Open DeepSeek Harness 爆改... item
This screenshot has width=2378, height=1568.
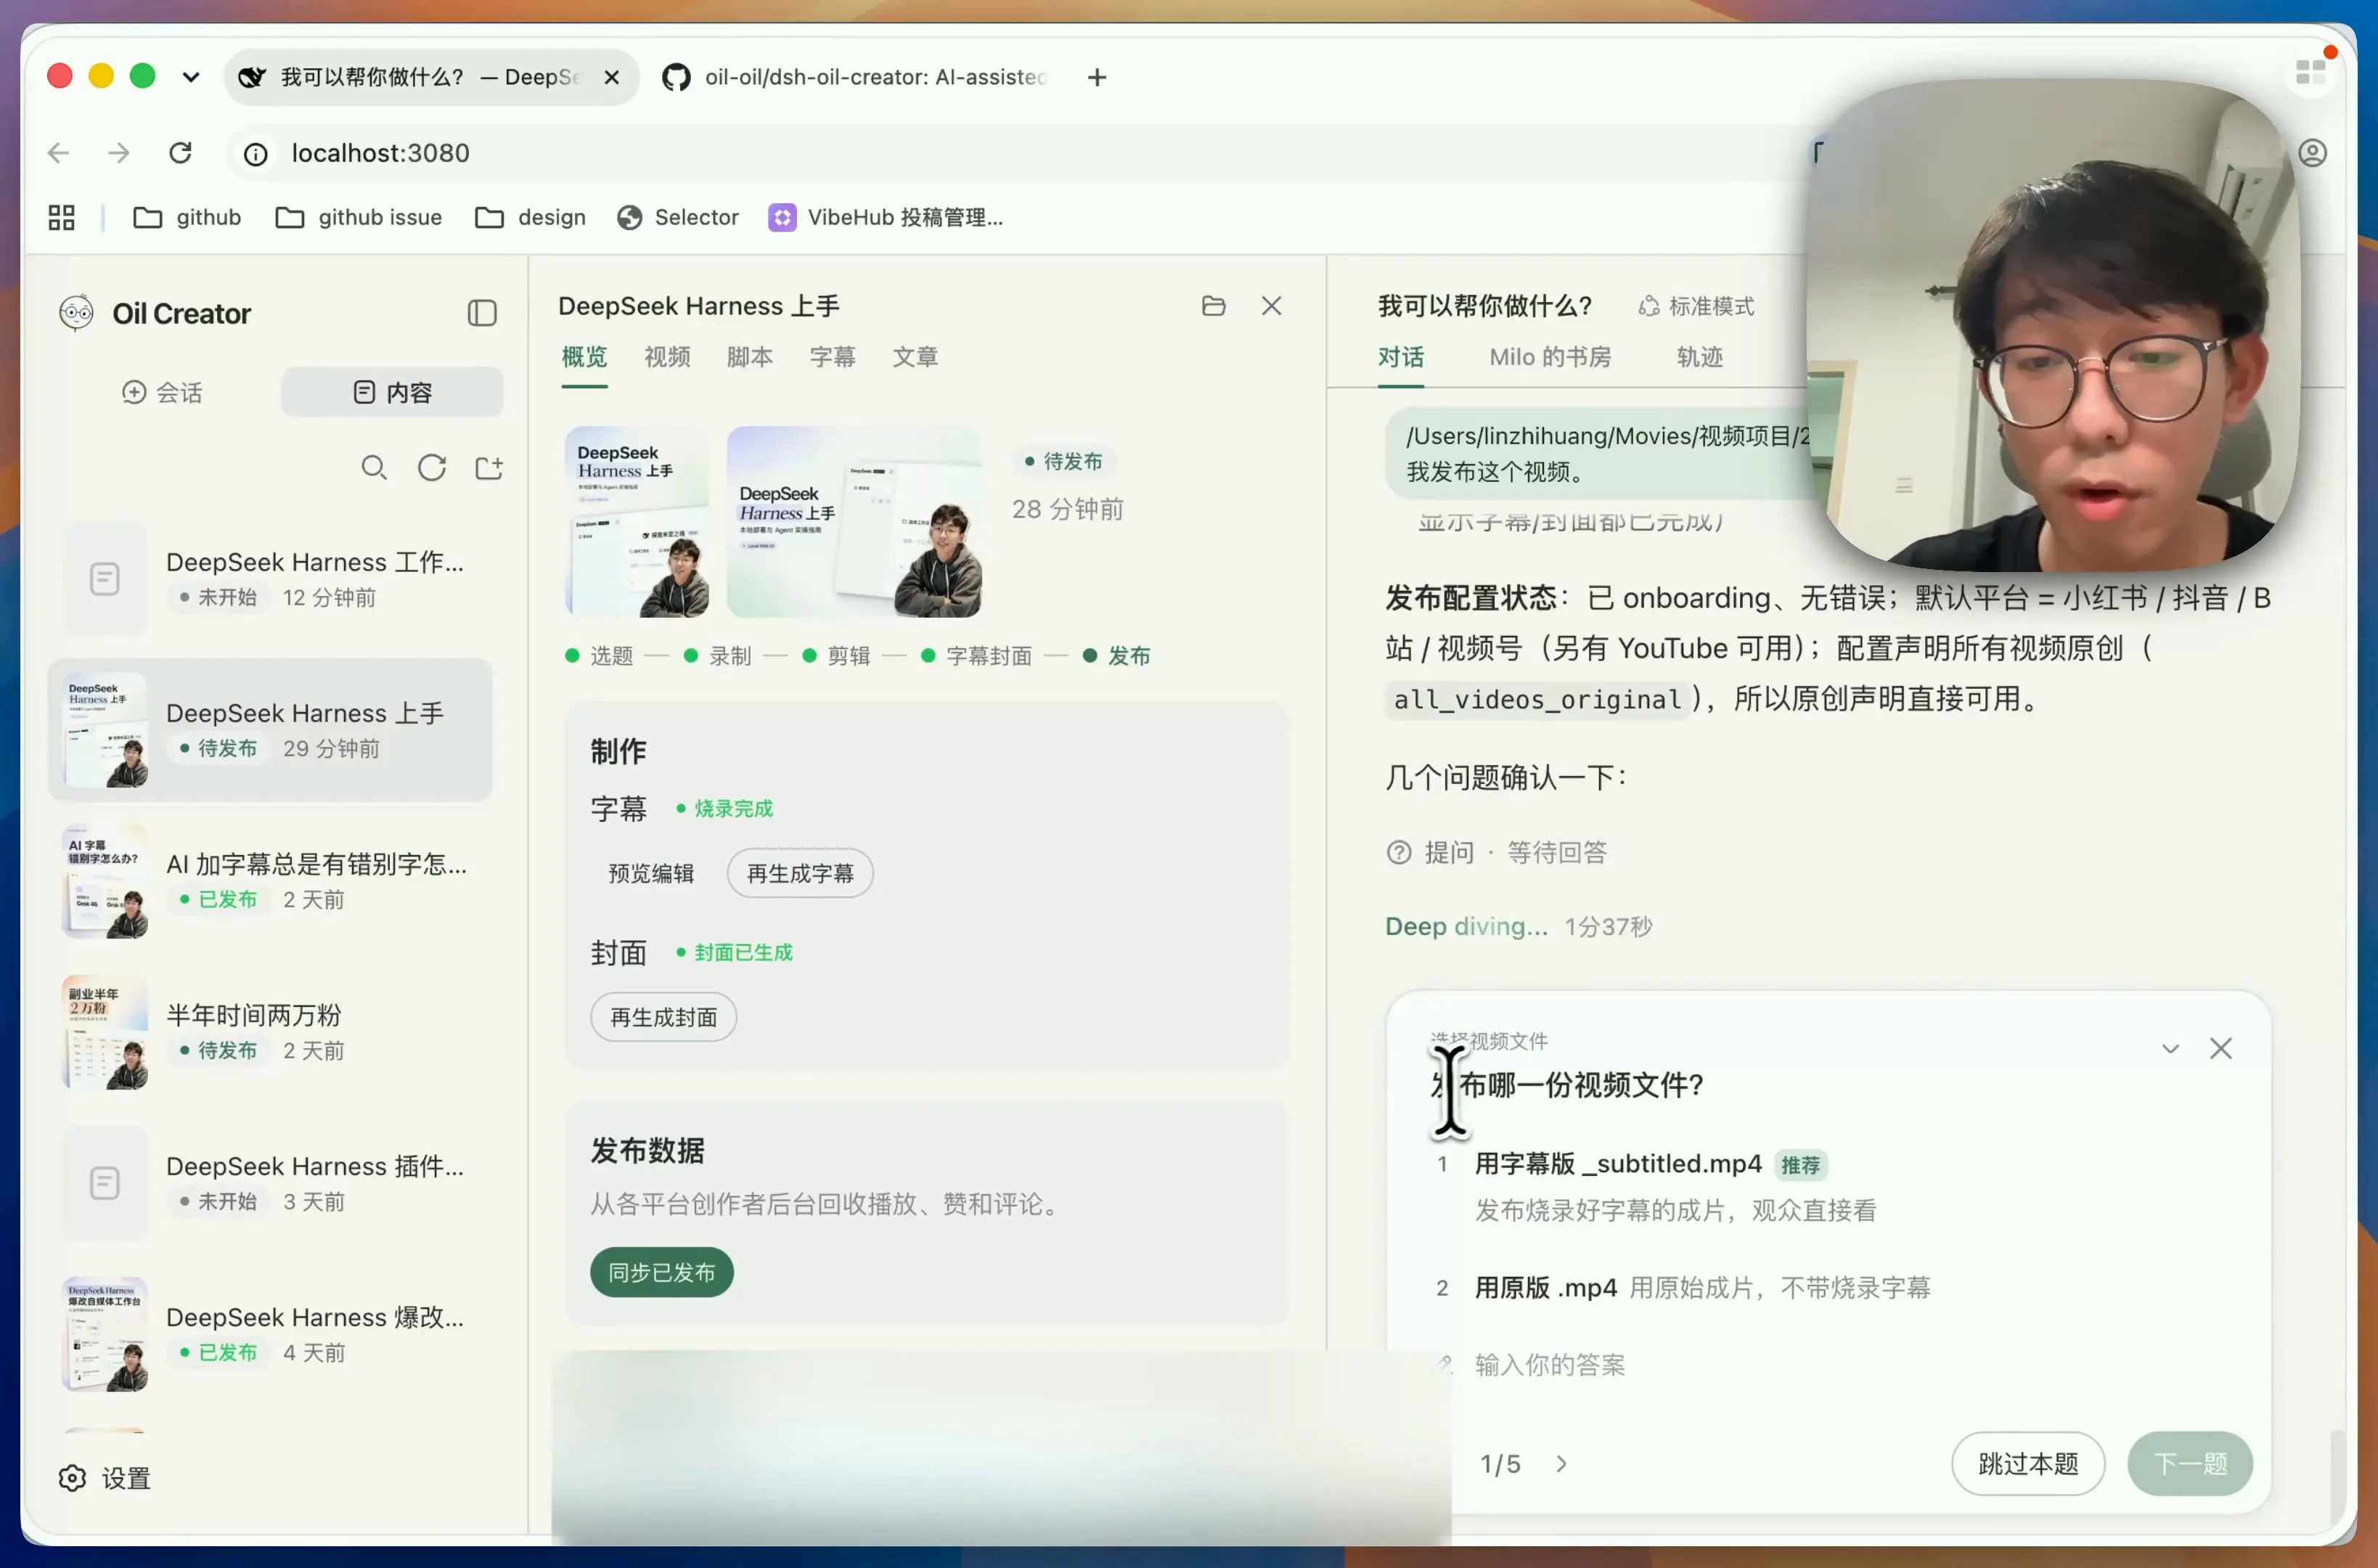270,1333
